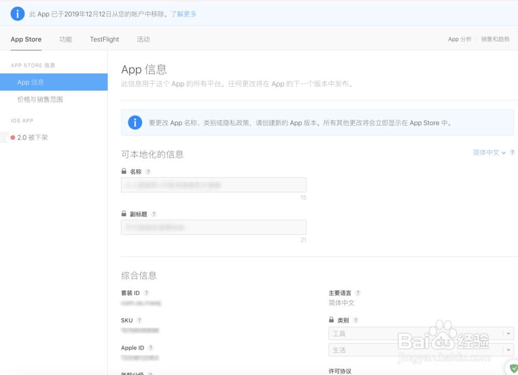Click the 简体中文 value under 主要语言

341,303
